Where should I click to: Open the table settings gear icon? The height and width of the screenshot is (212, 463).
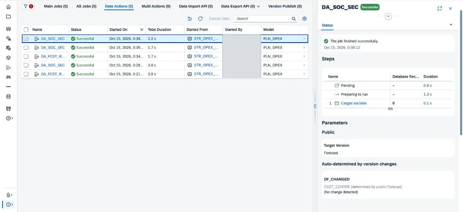[x=304, y=19]
